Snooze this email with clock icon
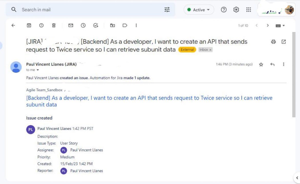The image size is (300, 184). (x=83, y=25)
